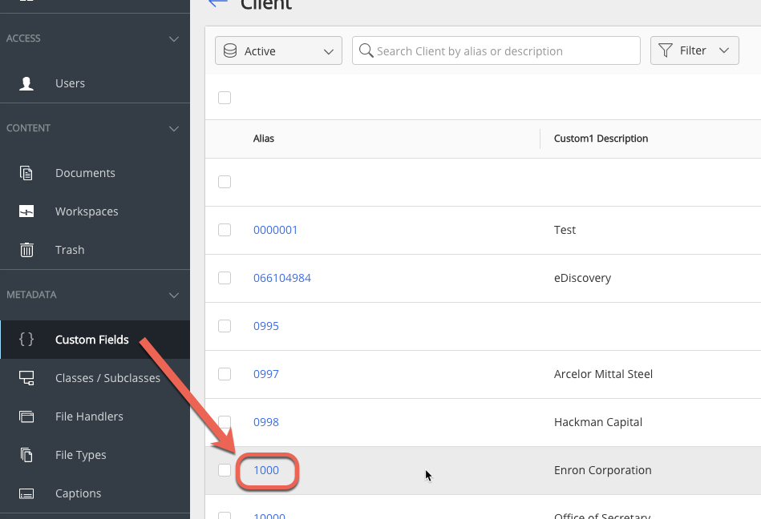Check the box for alias 0000001
The width and height of the screenshot is (761, 519).
225,230
